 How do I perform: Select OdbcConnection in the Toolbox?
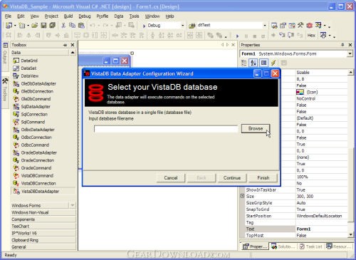point(36,137)
